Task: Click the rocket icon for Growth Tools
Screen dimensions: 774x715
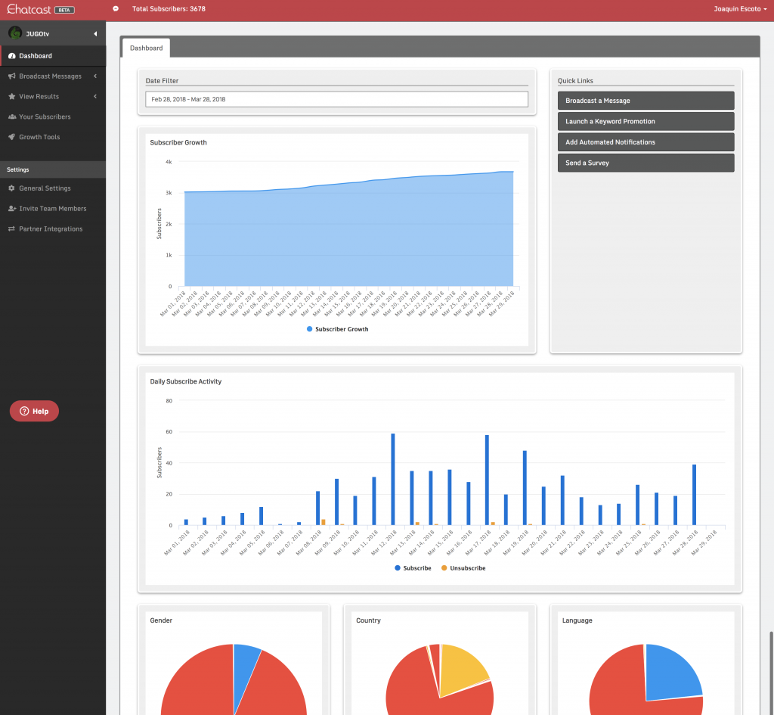Action: coord(11,138)
